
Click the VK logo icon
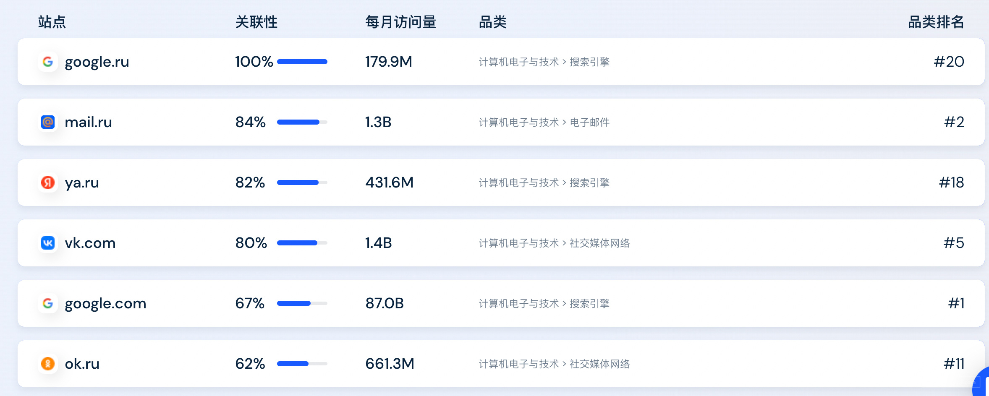click(48, 243)
